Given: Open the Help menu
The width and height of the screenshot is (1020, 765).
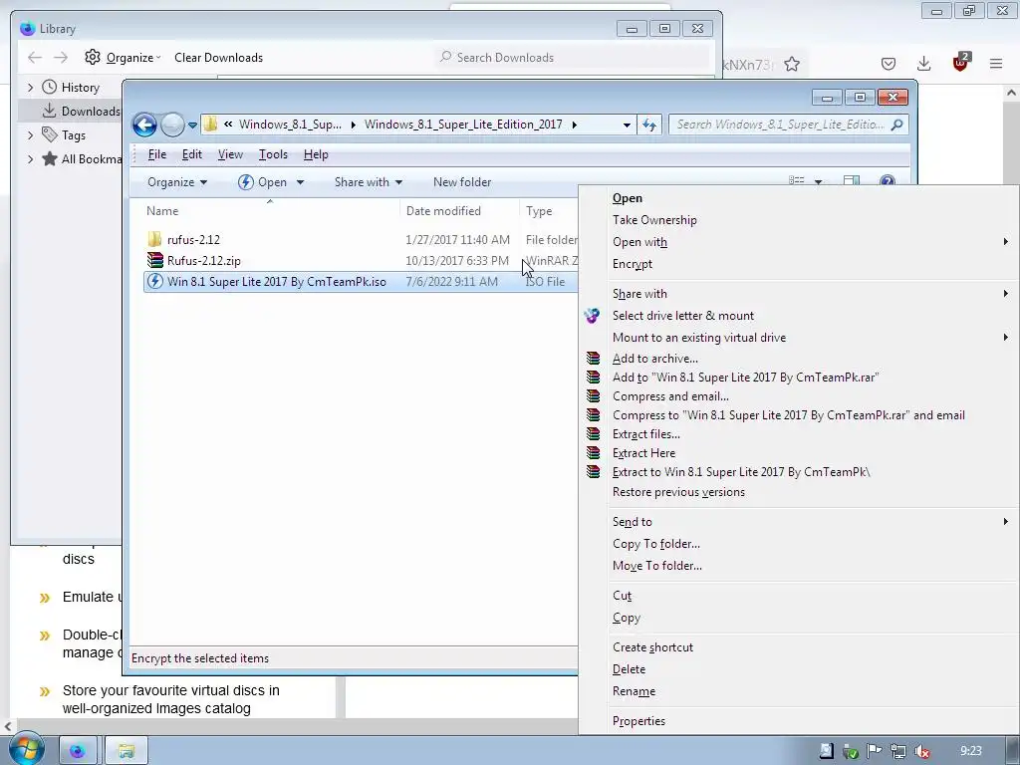Looking at the screenshot, I should 316,154.
